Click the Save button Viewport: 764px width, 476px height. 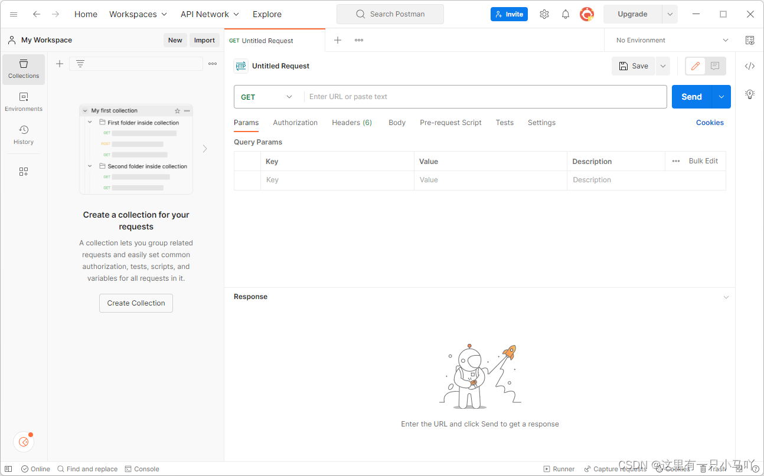(634, 66)
